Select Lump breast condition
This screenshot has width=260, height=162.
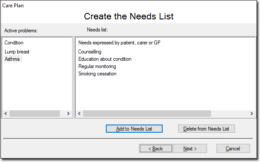pyautogui.click(x=17, y=52)
